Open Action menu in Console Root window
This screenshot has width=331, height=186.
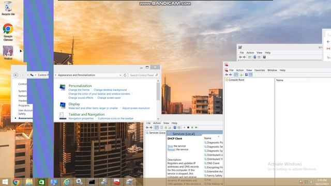(x=240, y=70)
